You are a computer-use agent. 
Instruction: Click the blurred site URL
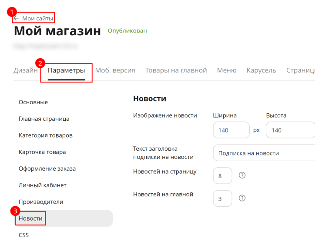point(46,46)
